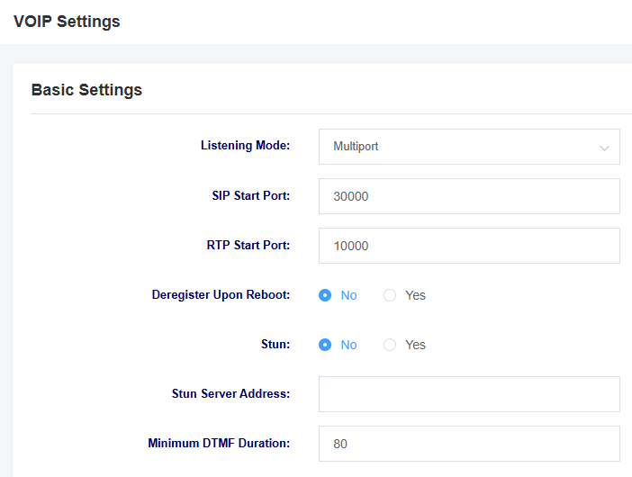Open the Listening Mode dropdown
632x477 pixels.
(469, 147)
